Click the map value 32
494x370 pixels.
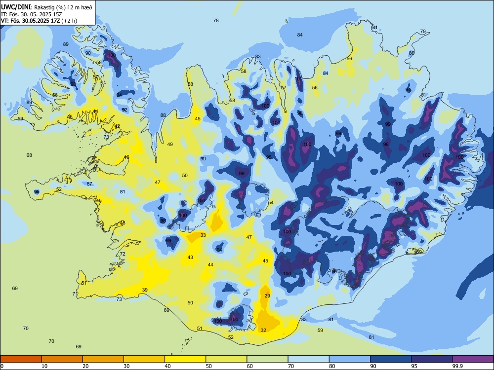point(263,331)
